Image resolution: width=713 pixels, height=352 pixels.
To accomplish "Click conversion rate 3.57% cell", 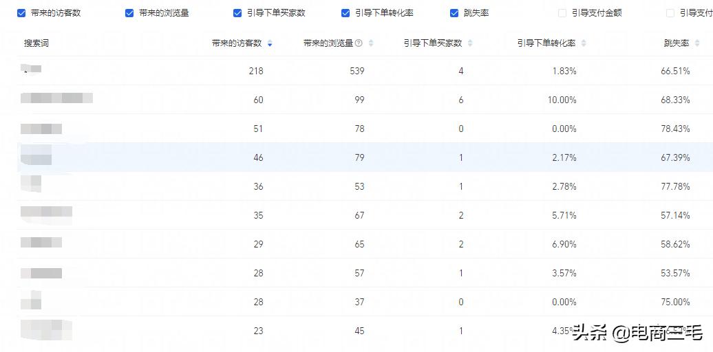I will 564,274.
